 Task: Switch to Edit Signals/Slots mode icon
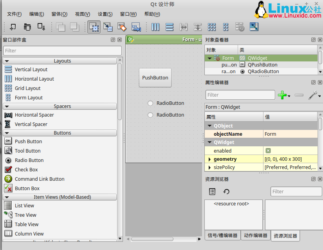tap(108, 27)
